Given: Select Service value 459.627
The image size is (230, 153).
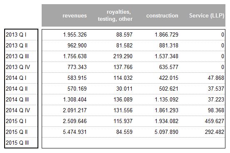Looking at the screenshot, I should point(215,121).
